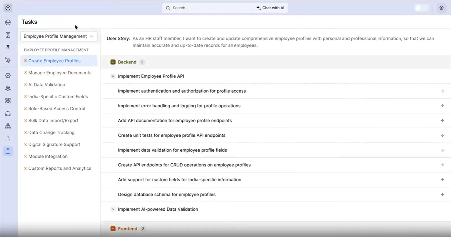Screen dimensions: 451x237
Task: Open the document page icon in sidebar
Action: (8, 35)
